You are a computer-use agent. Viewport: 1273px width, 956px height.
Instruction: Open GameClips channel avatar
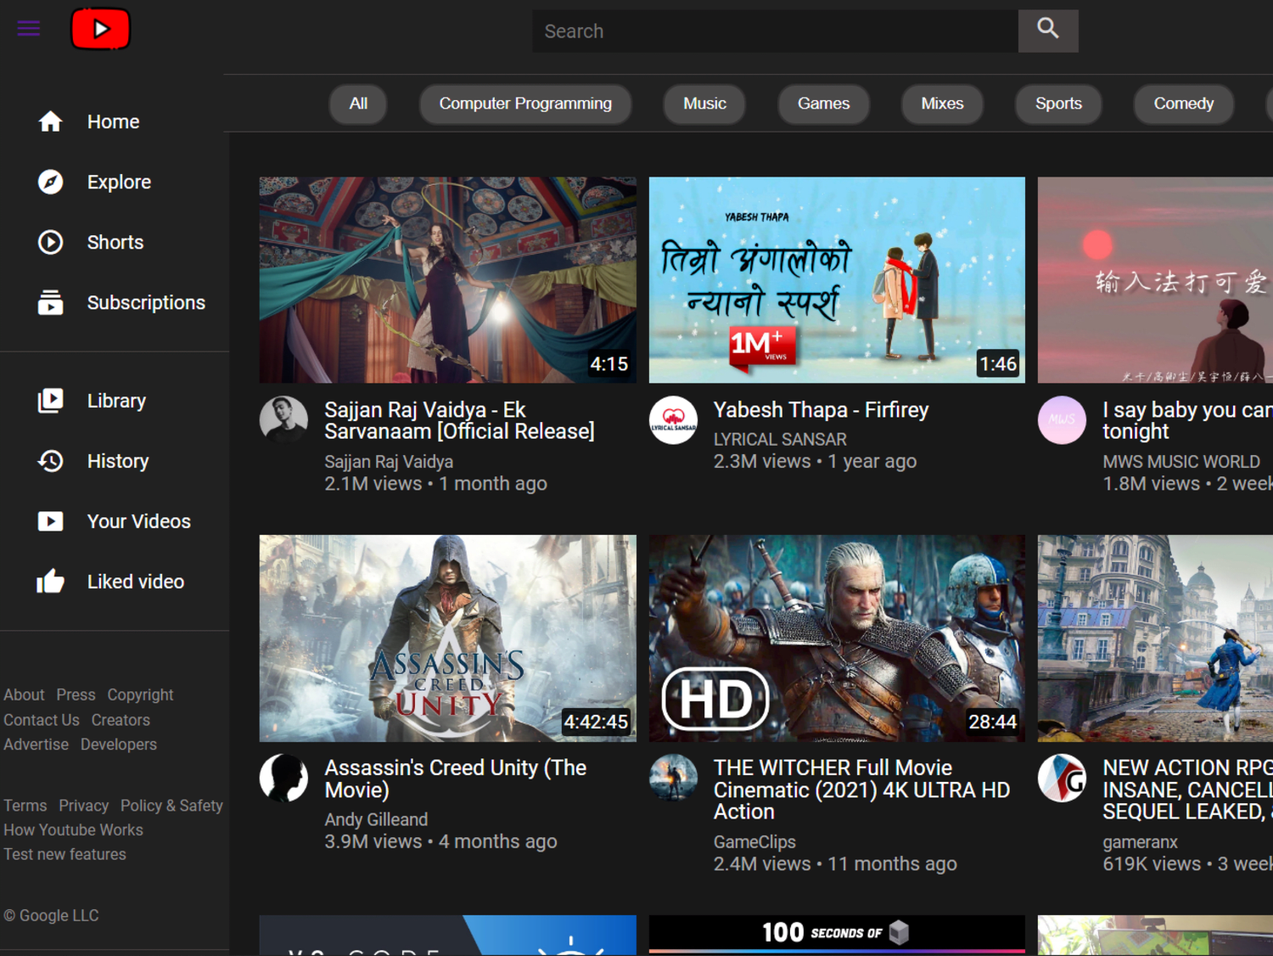(673, 779)
